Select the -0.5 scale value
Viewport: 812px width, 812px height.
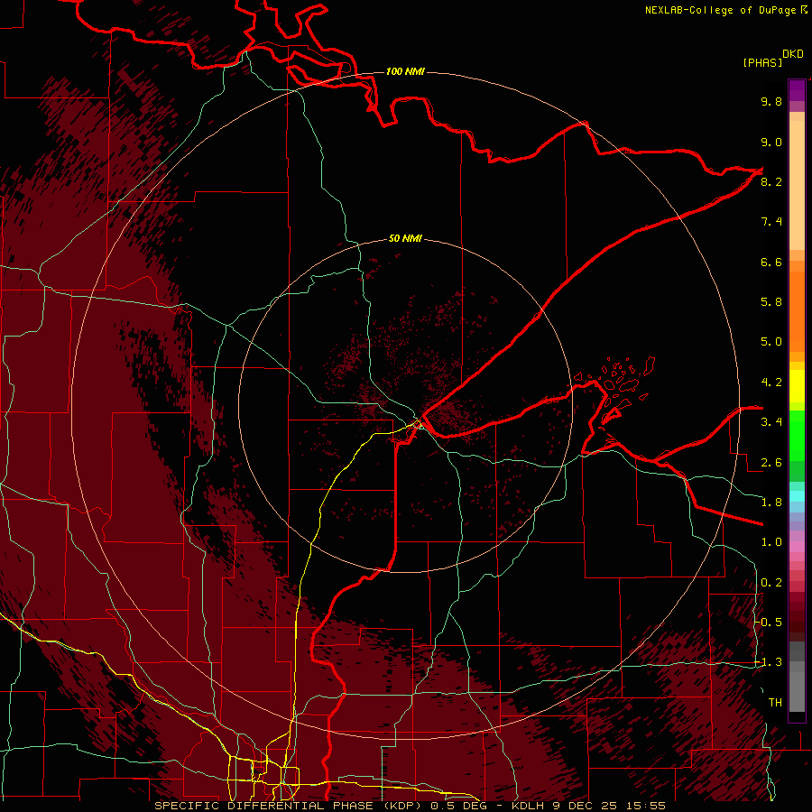(x=769, y=623)
